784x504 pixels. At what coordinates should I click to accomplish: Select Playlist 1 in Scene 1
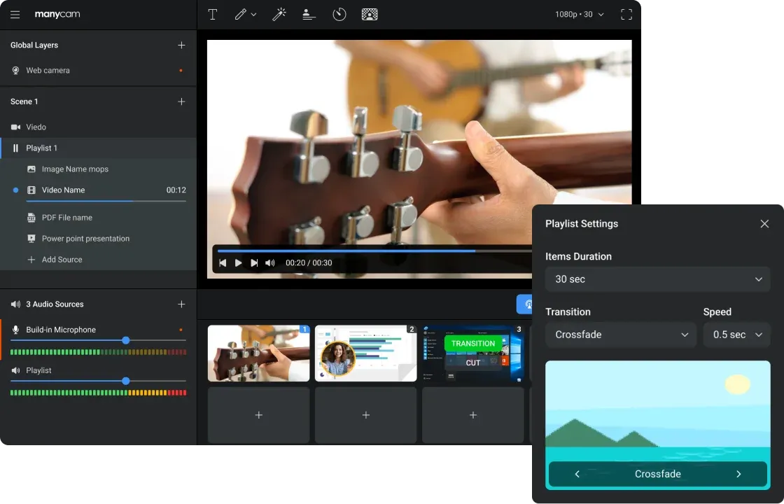(x=42, y=148)
